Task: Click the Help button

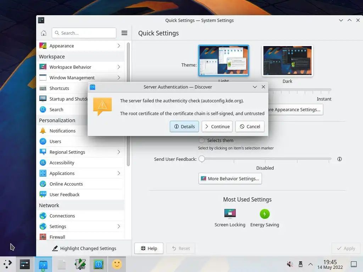Action: [x=149, y=248]
